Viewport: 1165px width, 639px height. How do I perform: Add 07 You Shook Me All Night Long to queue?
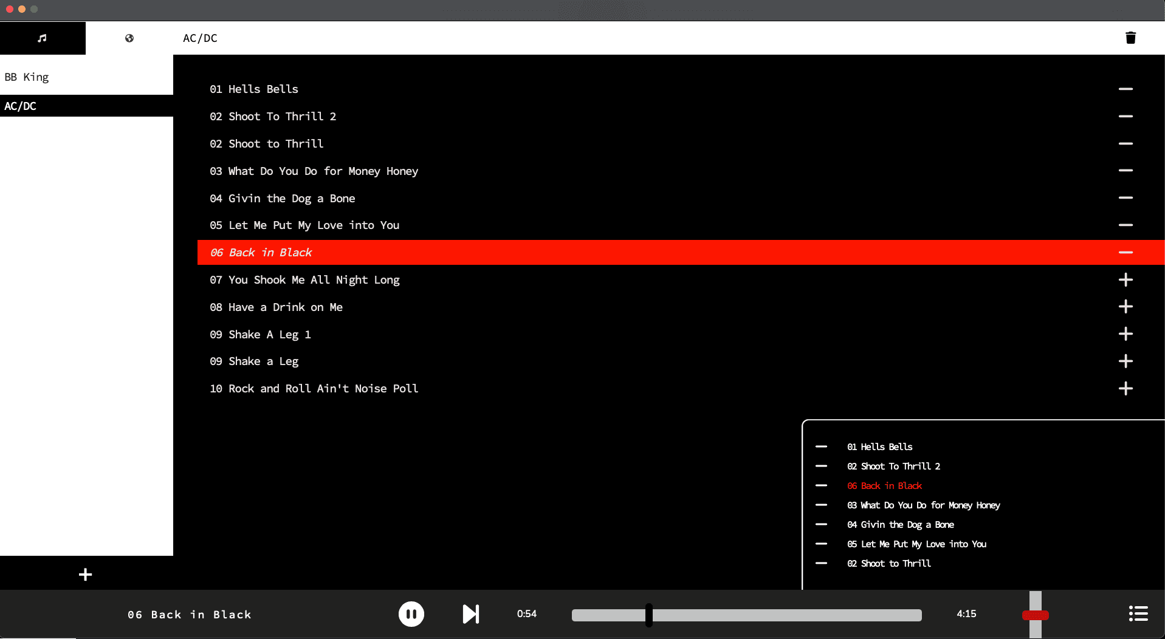tap(1125, 279)
